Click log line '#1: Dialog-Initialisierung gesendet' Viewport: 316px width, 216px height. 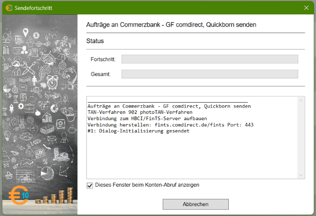(138, 131)
